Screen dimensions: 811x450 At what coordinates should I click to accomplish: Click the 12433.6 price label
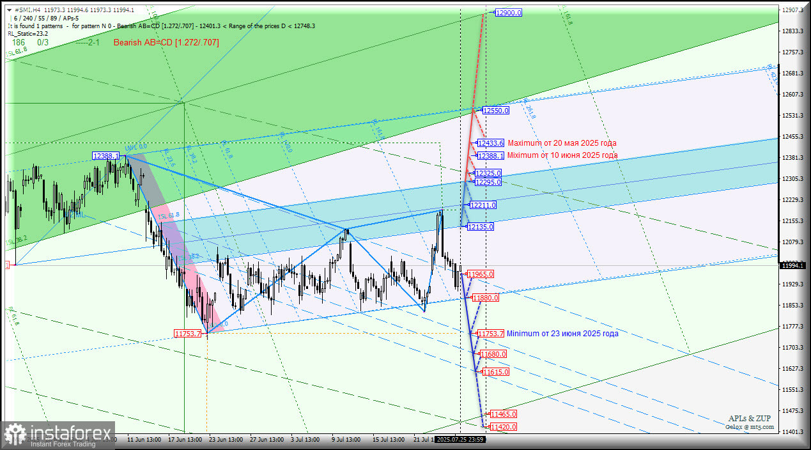pyautogui.click(x=491, y=143)
